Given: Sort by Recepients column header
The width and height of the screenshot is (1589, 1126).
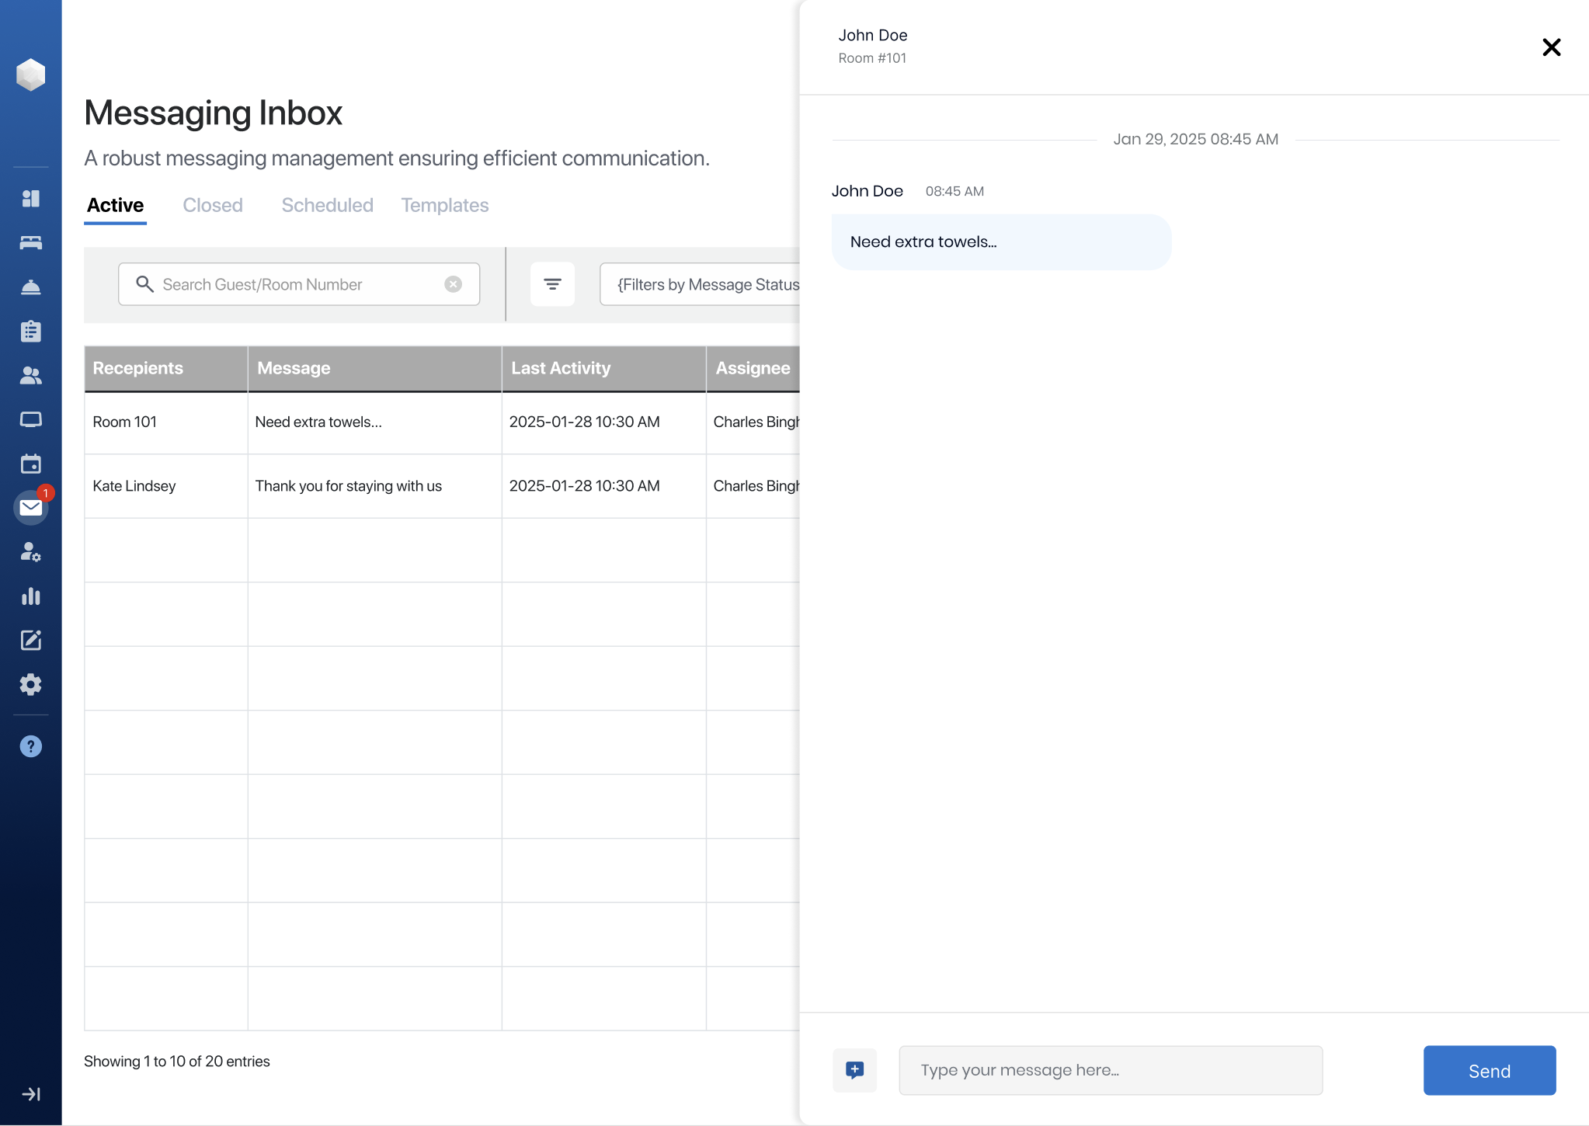Looking at the screenshot, I should tap(166, 369).
